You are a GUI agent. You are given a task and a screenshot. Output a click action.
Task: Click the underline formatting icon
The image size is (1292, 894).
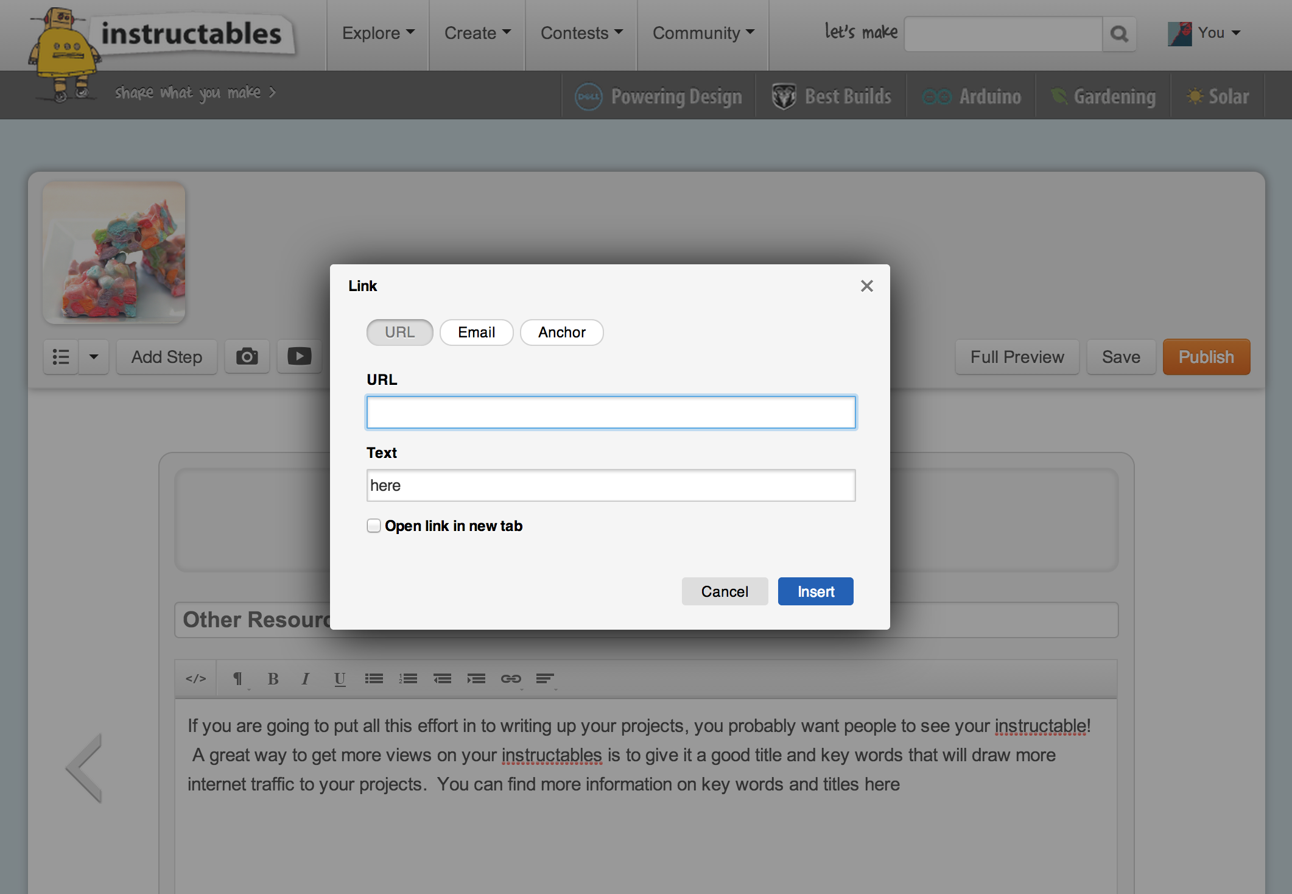[x=340, y=677]
